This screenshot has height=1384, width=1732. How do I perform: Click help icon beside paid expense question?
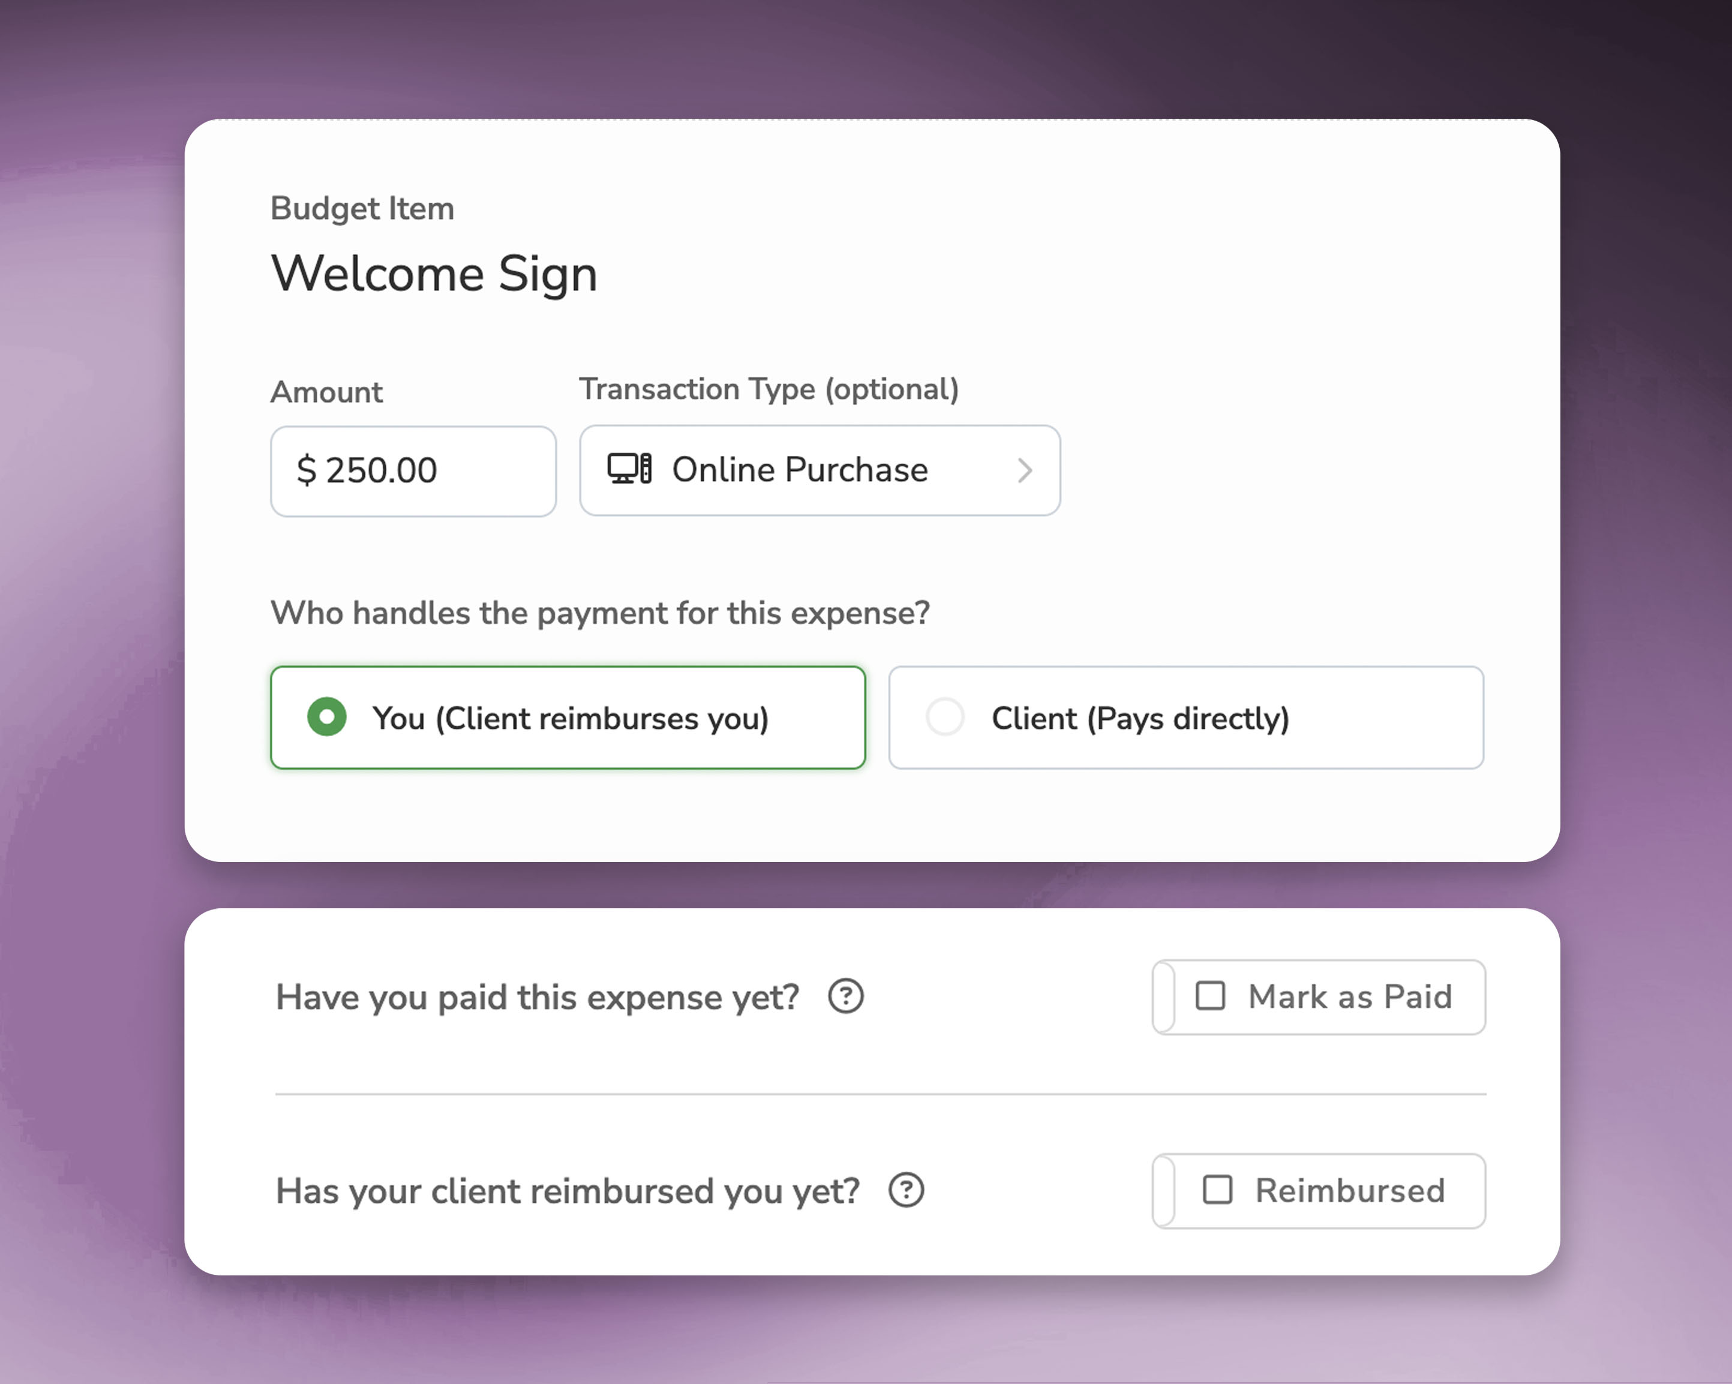tap(845, 997)
